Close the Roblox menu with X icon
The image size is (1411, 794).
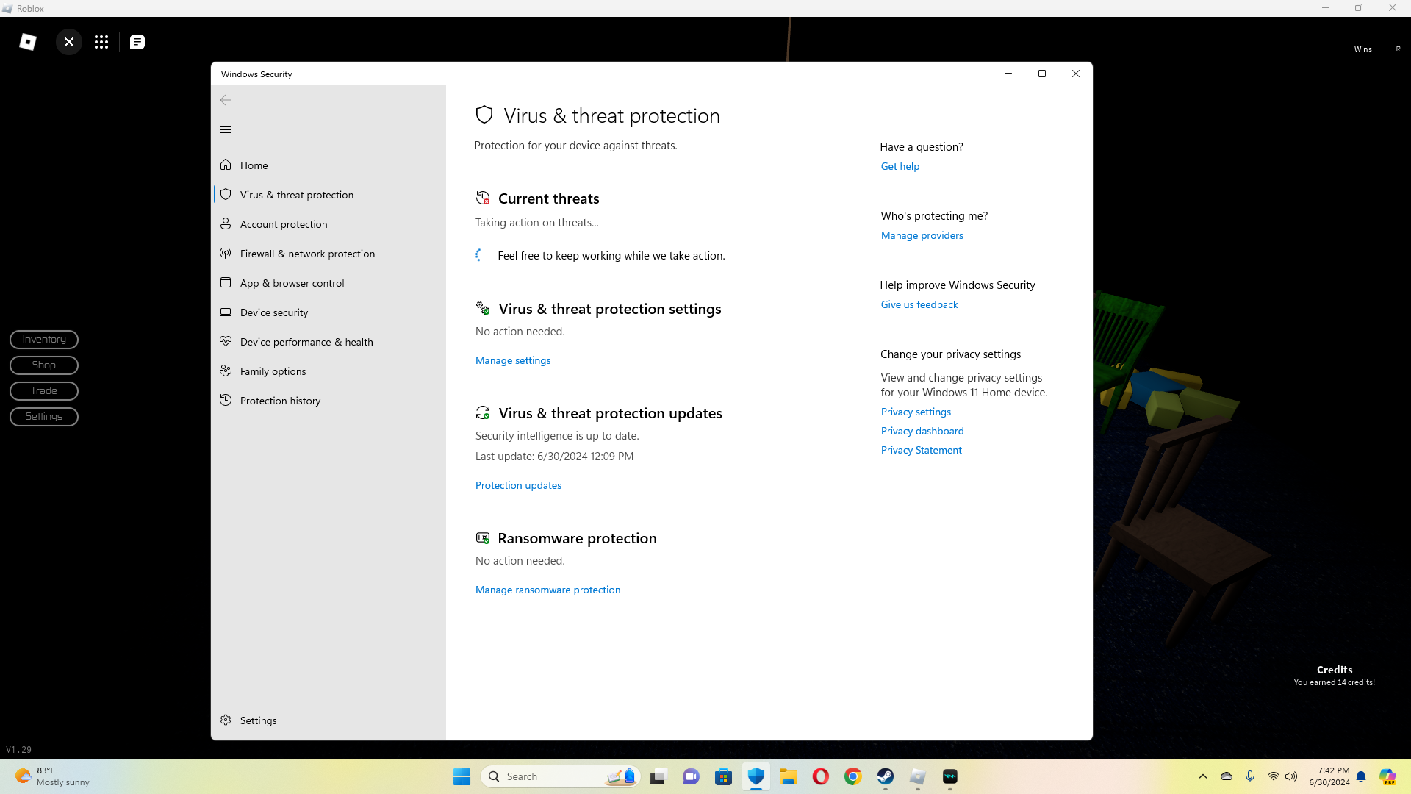[x=69, y=42]
